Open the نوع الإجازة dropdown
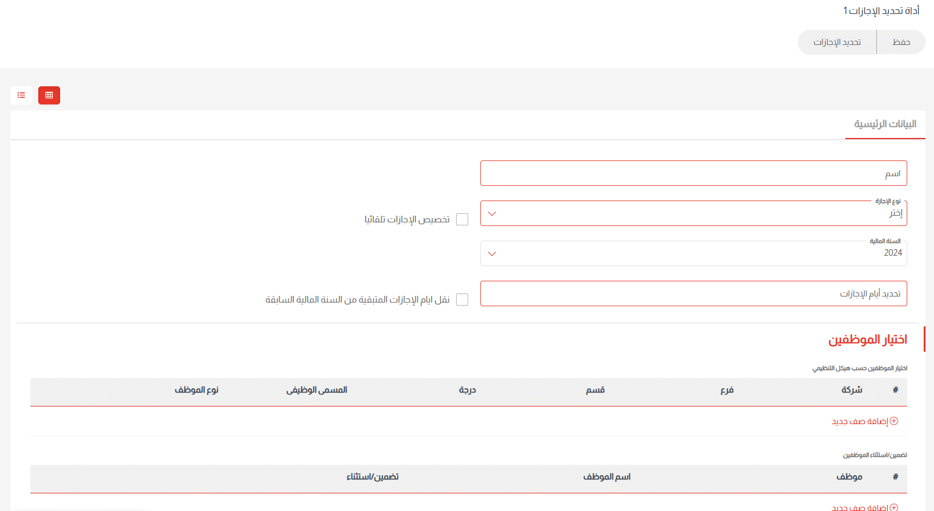This screenshot has height=511, width=934. tap(693, 213)
